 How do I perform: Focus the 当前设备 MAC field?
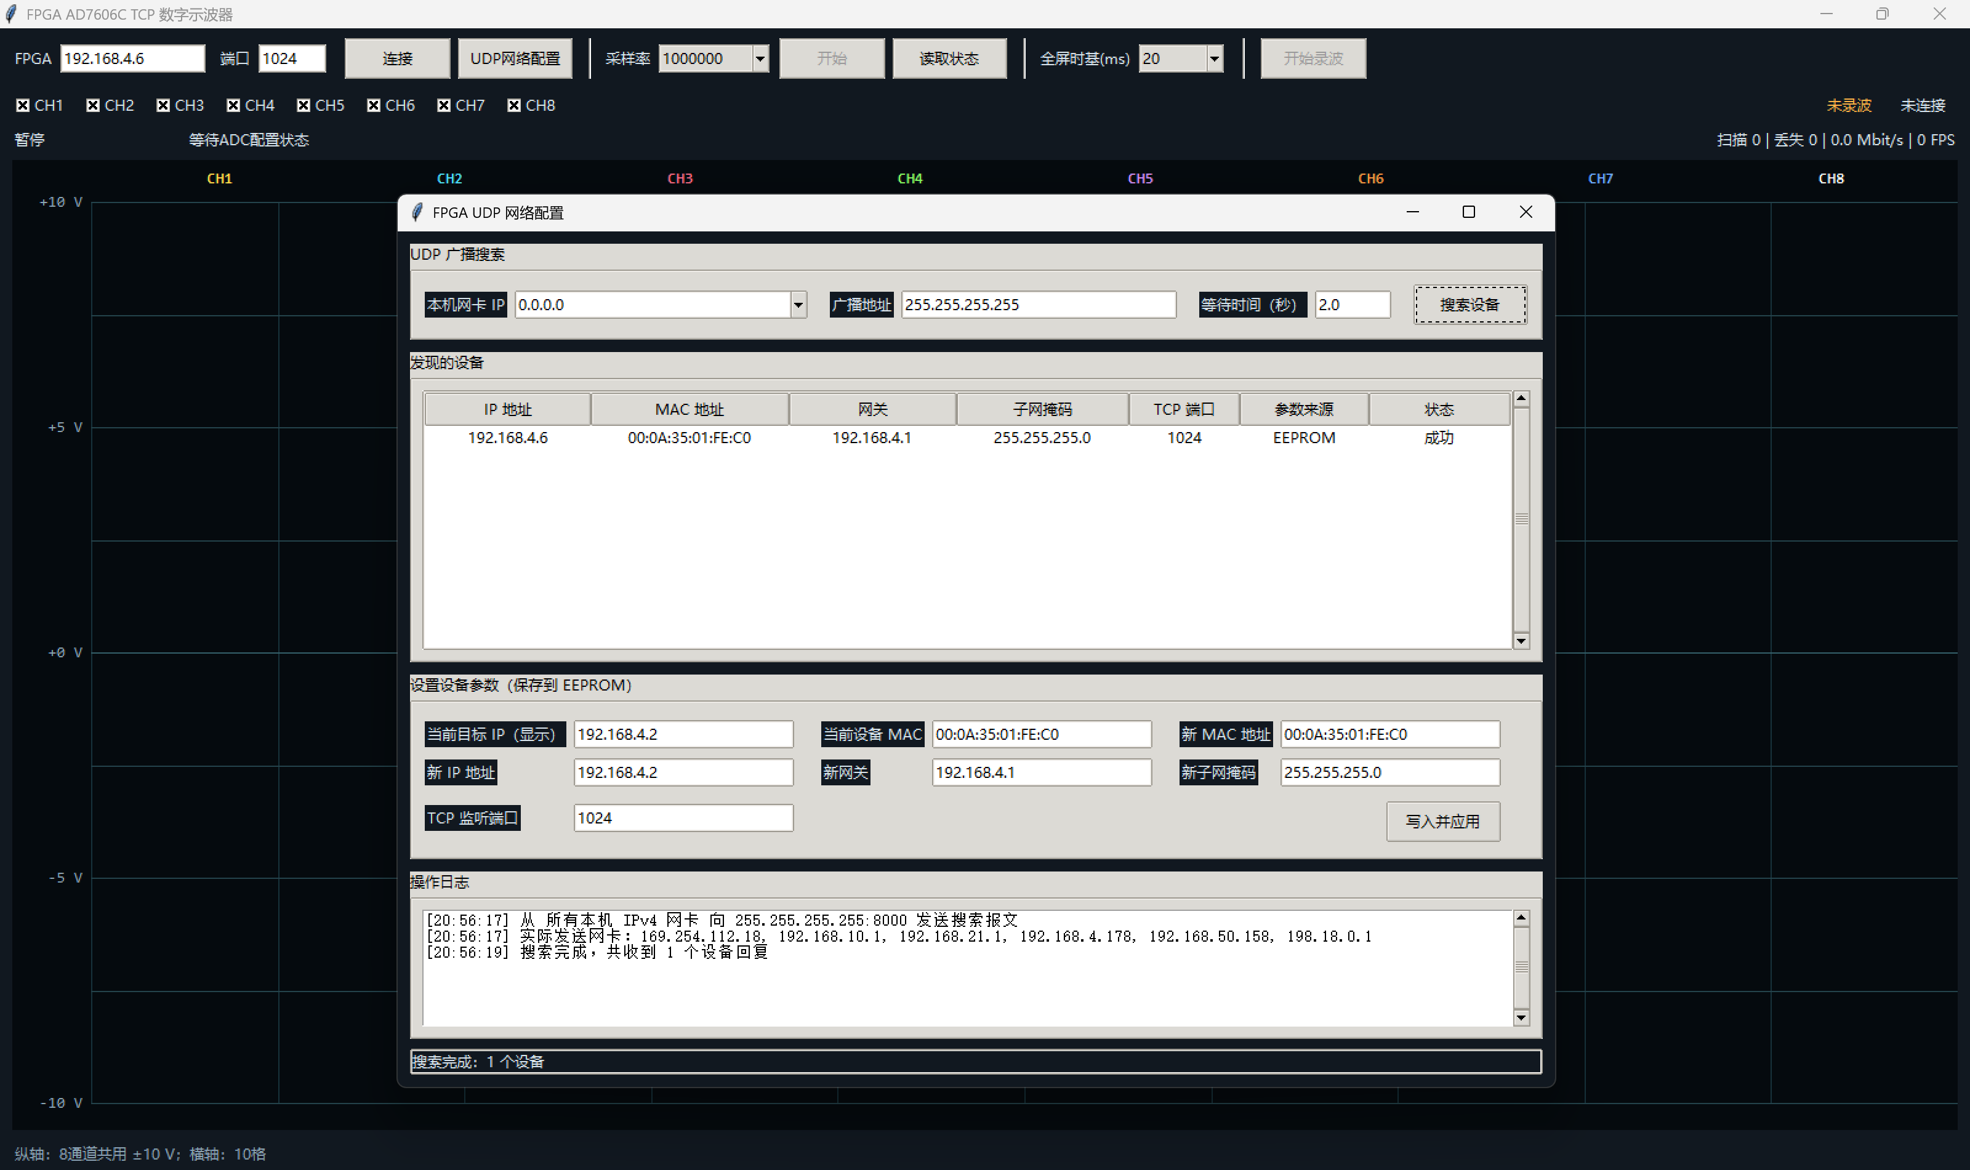coord(1042,734)
